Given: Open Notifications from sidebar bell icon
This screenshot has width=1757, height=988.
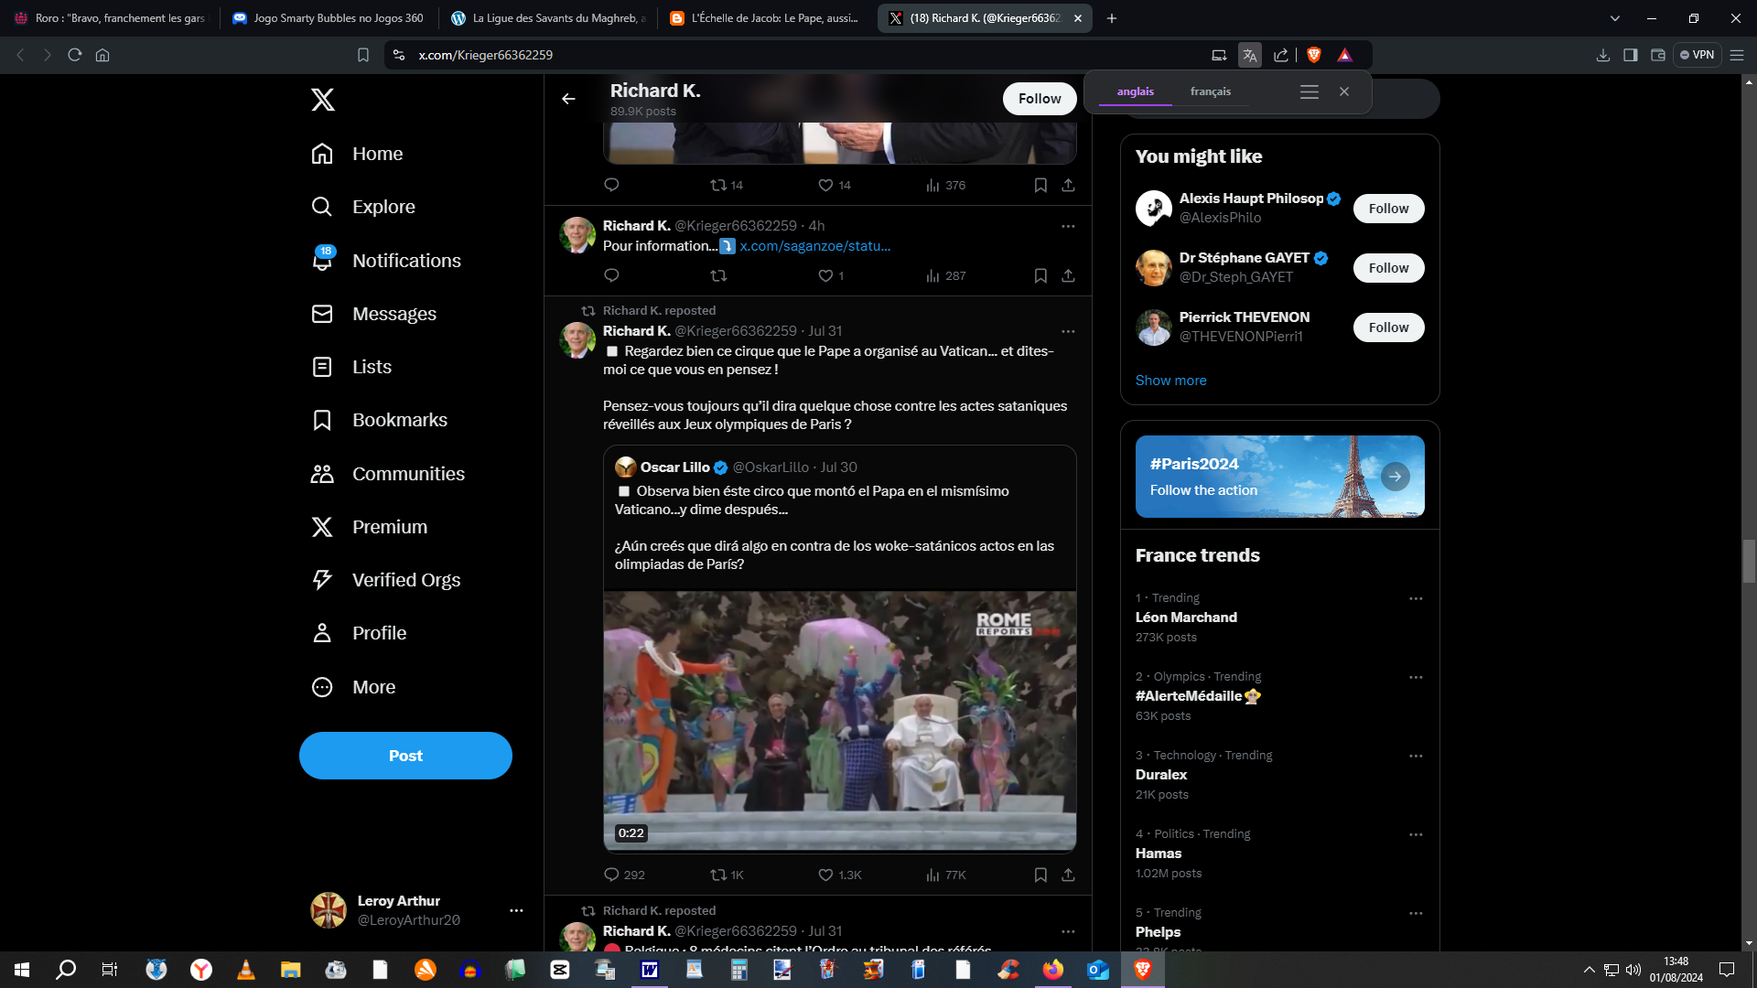Looking at the screenshot, I should [322, 261].
